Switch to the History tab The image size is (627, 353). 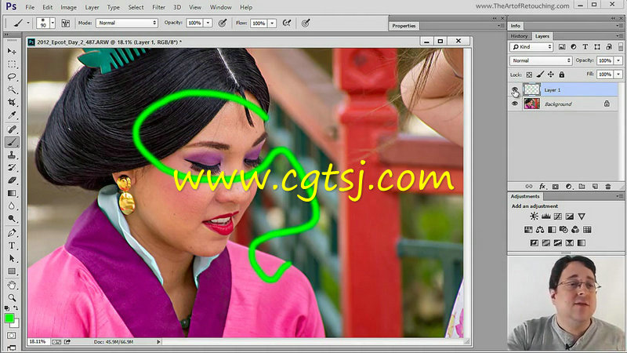coord(519,36)
